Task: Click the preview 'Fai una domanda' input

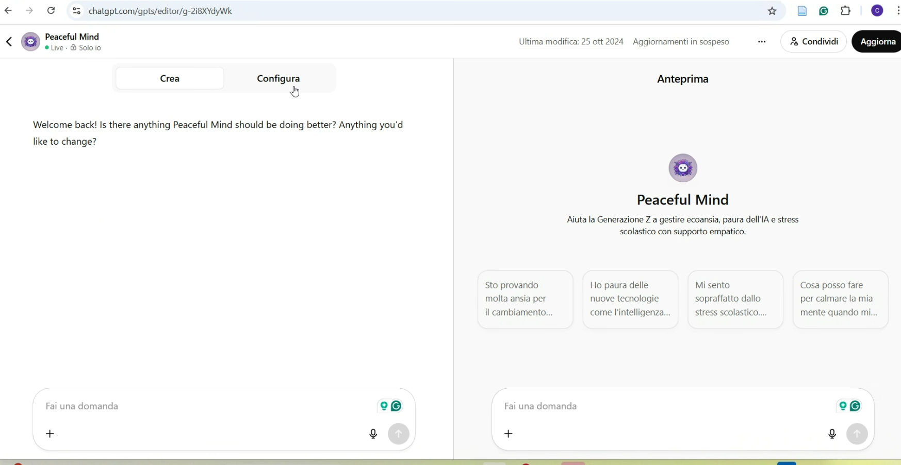Action: [665, 406]
